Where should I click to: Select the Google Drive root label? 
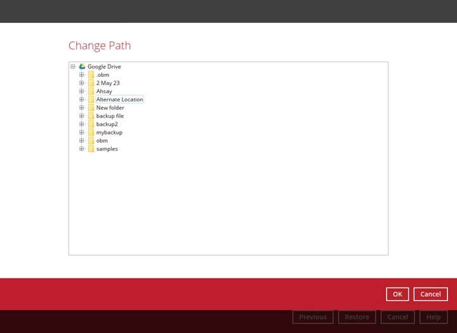[104, 67]
